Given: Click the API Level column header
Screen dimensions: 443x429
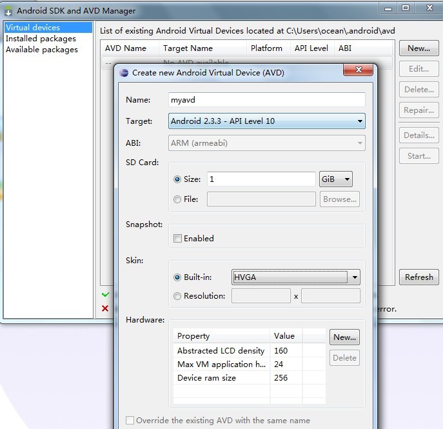Looking at the screenshot, I should [x=312, y=48].
